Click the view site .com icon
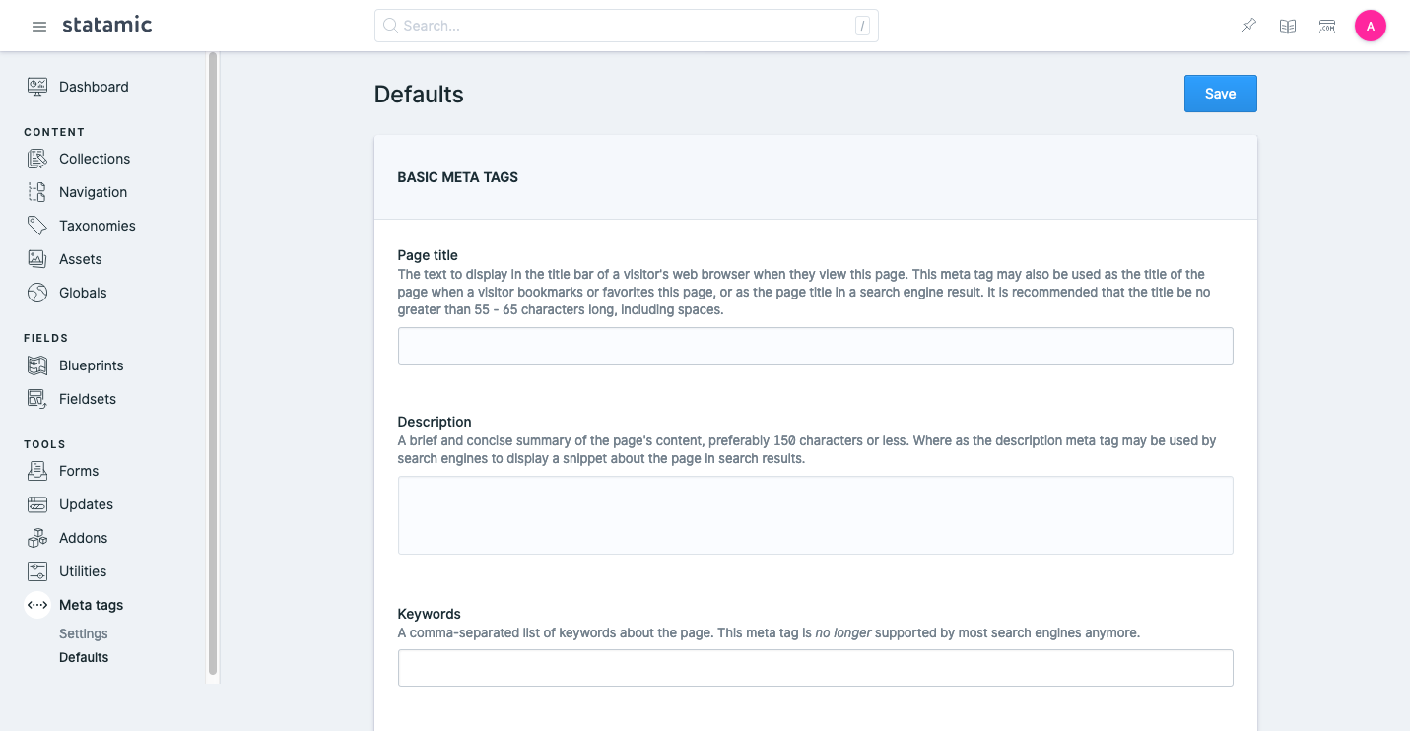 click(1327, 27)
